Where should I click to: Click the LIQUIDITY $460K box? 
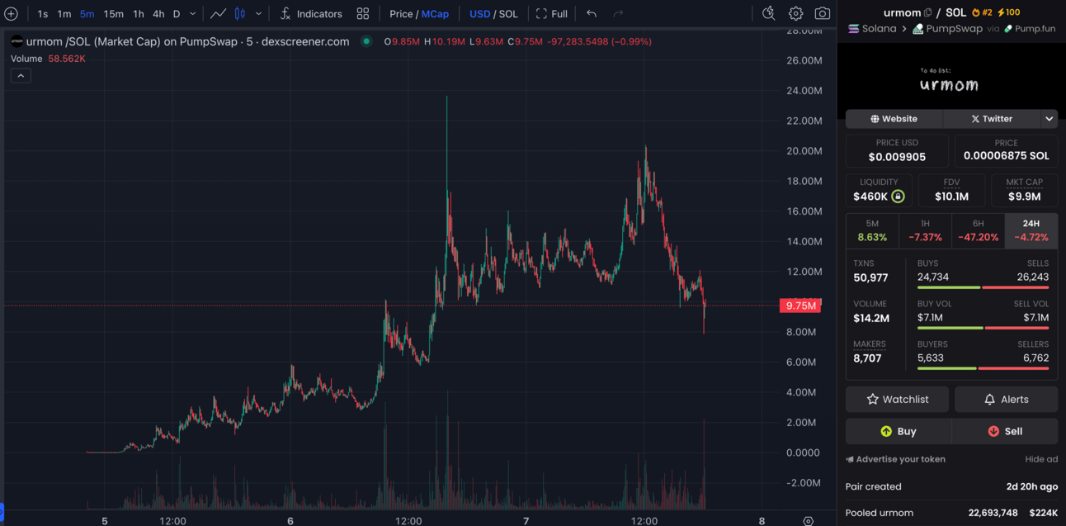[x=879, y=190]
